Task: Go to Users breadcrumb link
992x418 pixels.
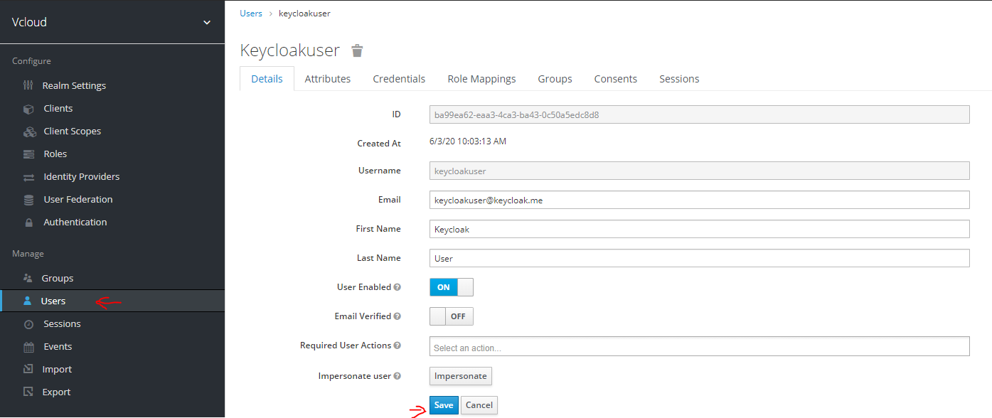Action: [251, 14]
